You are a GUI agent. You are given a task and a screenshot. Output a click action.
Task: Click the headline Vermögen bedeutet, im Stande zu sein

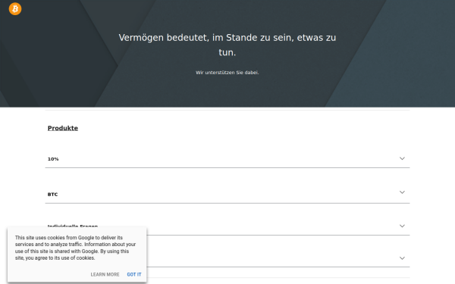227,45
